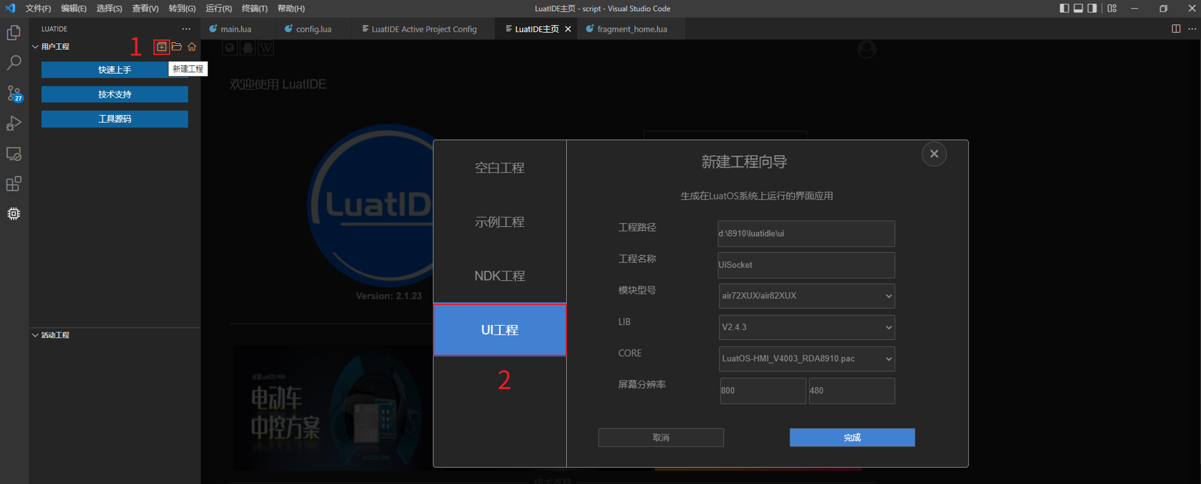
Task: Open the LIB version dropdown V2.4.3
Action: pos(806,327)
